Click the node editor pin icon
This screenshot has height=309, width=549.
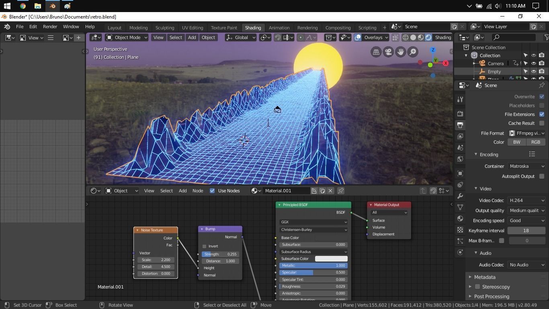[340, 191]
